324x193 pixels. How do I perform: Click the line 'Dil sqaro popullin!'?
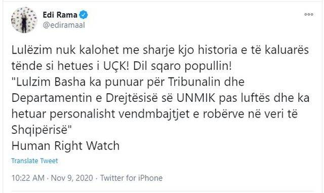pyautogui.click(x=182, y=66)
